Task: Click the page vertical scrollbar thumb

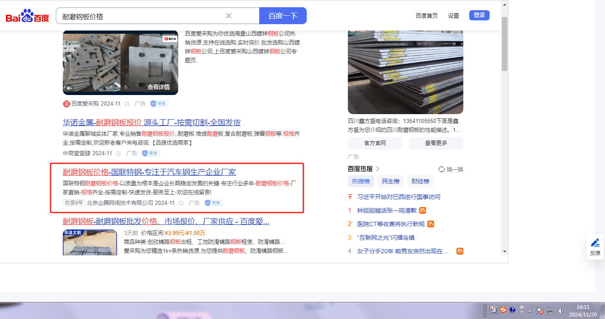Action: point(504,43)
